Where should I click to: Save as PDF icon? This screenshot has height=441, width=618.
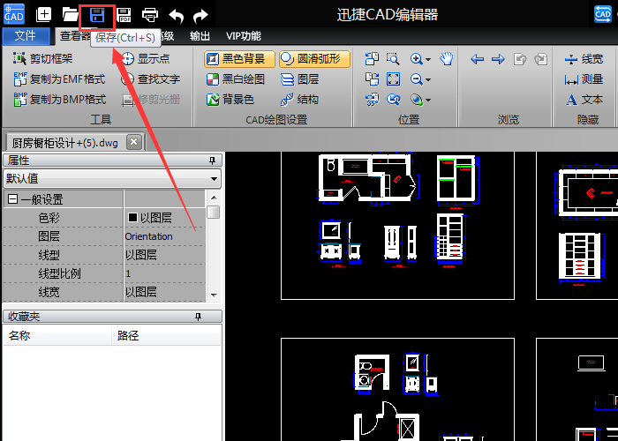point(124,15)
